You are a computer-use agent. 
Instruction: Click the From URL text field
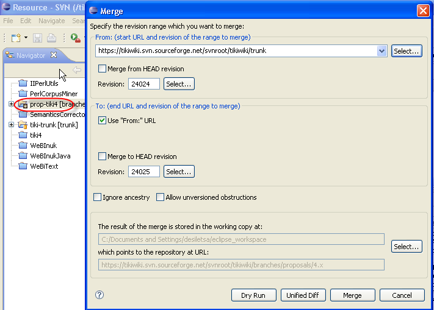coord(236,51)
